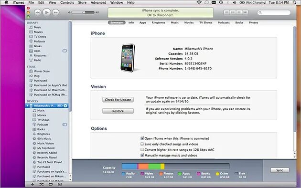Enable Convert higher bit rate songs option
Viewport: 301px width, 188px height.
(x=142, y=149)
